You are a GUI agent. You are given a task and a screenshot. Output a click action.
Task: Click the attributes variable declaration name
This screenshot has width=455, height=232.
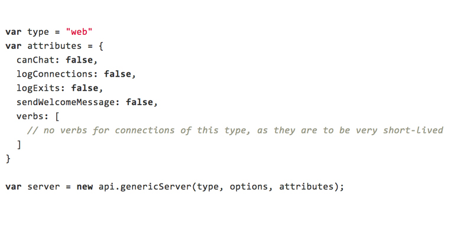click(54, 46)
